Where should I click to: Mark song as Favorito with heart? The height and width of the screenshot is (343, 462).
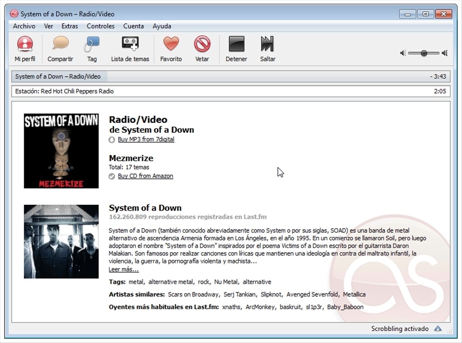click(171, 49)
